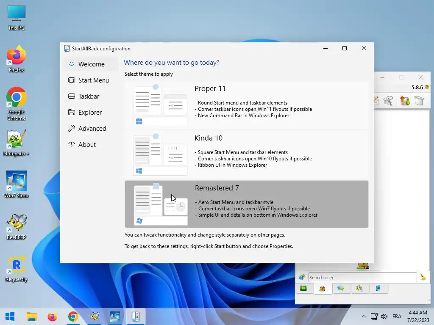
Task: Click BeeBEEP box toolbar icon
Action: tap(419, 101)
